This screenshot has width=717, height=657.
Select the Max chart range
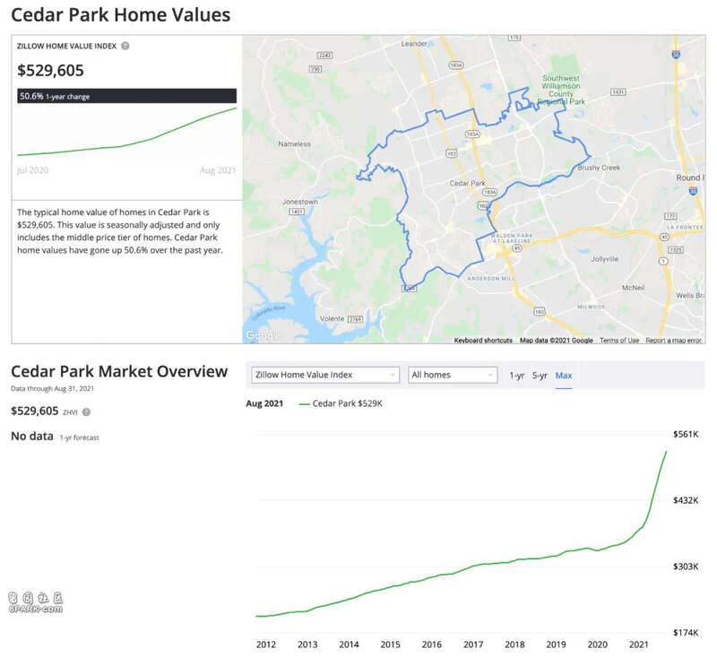point(564,376)
